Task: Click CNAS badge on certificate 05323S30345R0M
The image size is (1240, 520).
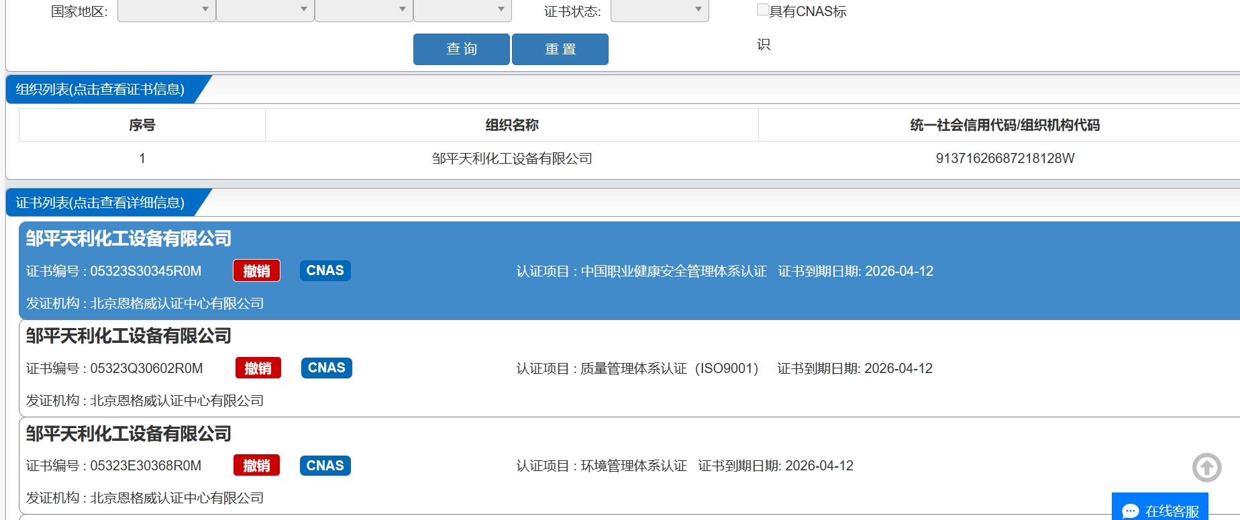Action: tap(325, 270)
